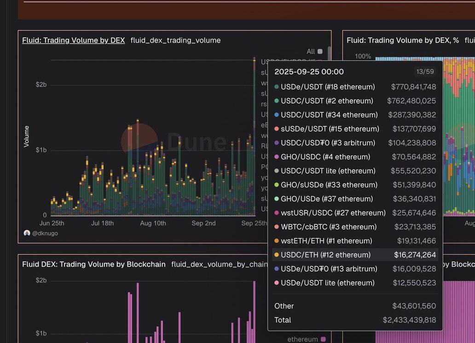Click the Total value $2,433,439,818

click(x=410, y=320)
